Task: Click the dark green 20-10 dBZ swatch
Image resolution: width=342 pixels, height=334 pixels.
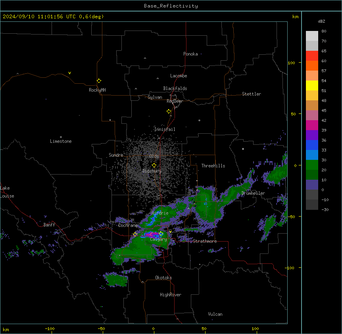Action: pyautogui.click(x=312, y=175)
